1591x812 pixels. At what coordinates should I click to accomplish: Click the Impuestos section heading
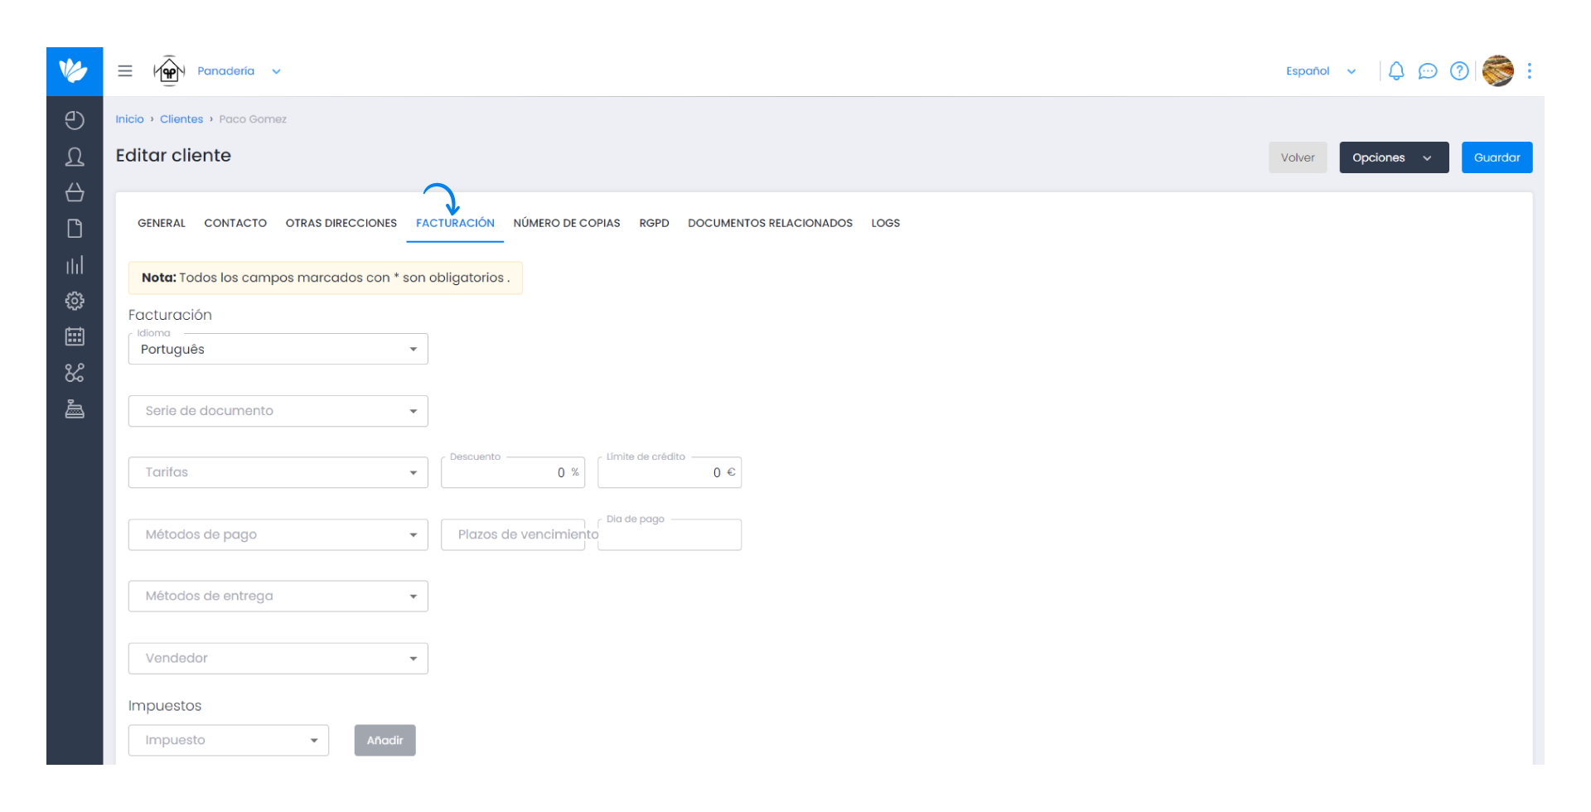coord(165,706)
